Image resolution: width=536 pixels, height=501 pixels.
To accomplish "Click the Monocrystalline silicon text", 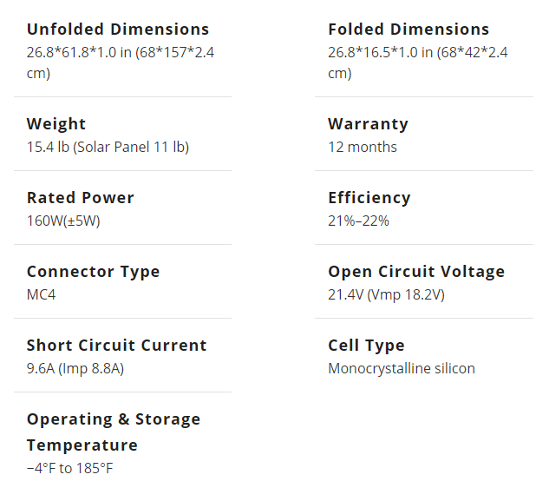I will pos(402,368).
